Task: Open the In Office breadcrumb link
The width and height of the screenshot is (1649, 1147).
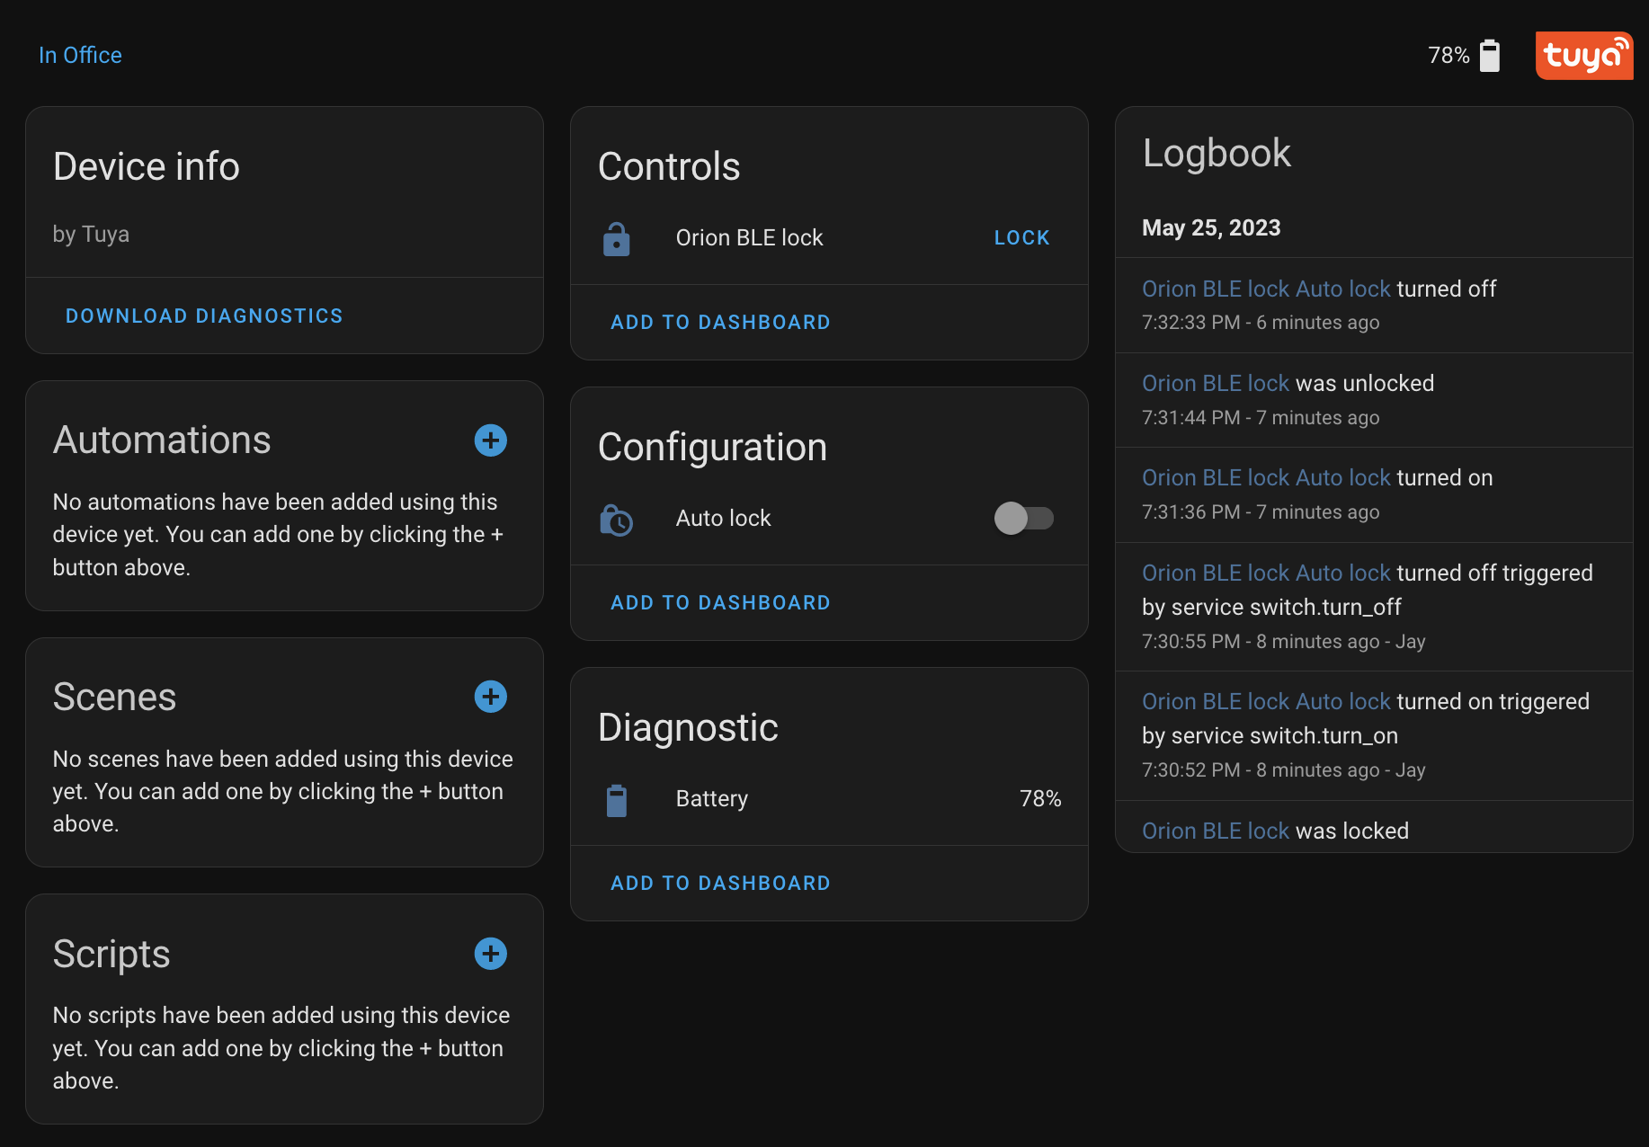Action: coord(80,55)
